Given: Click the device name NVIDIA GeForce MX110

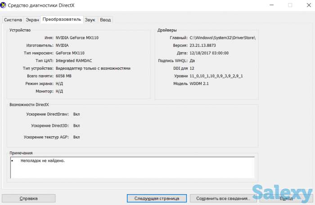Looking at the screenshot, I should click(77, 38).
